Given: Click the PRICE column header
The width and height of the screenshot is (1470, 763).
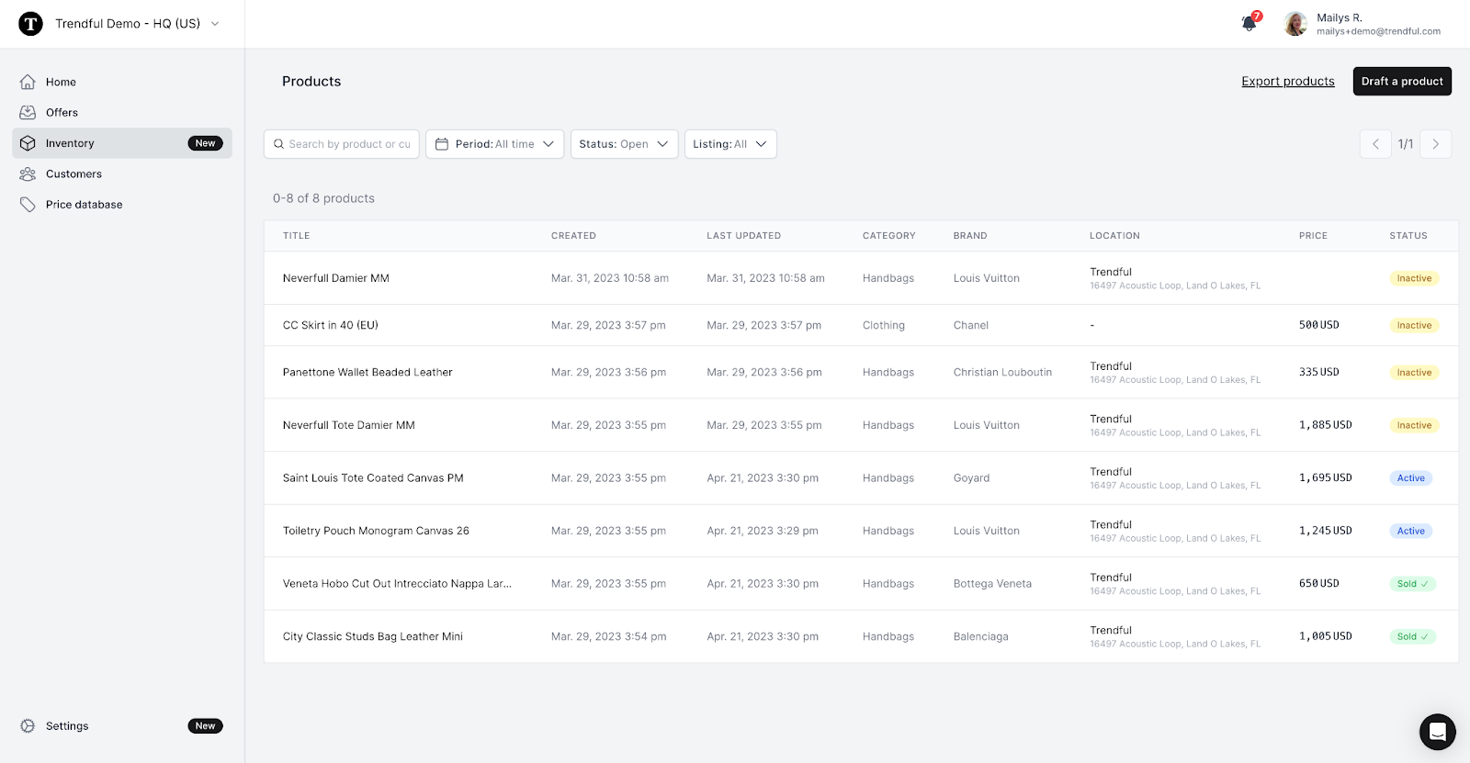Looking at the screenshot, I should (1313, 236).
